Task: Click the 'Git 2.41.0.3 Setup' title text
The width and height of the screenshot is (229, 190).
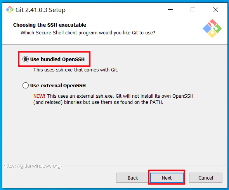Action: pos(40,10)
